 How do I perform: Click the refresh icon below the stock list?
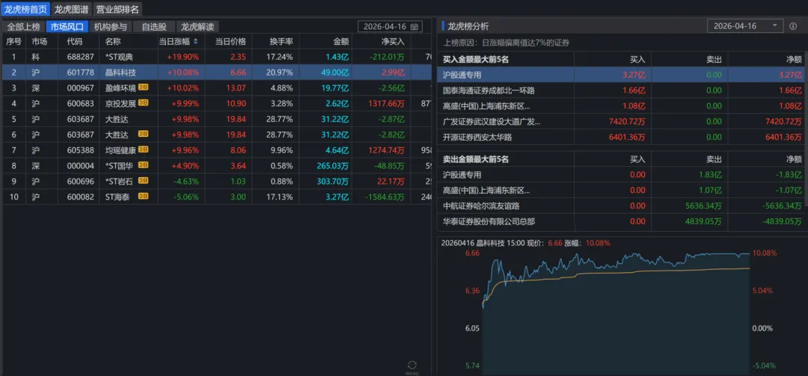point(411,366)
